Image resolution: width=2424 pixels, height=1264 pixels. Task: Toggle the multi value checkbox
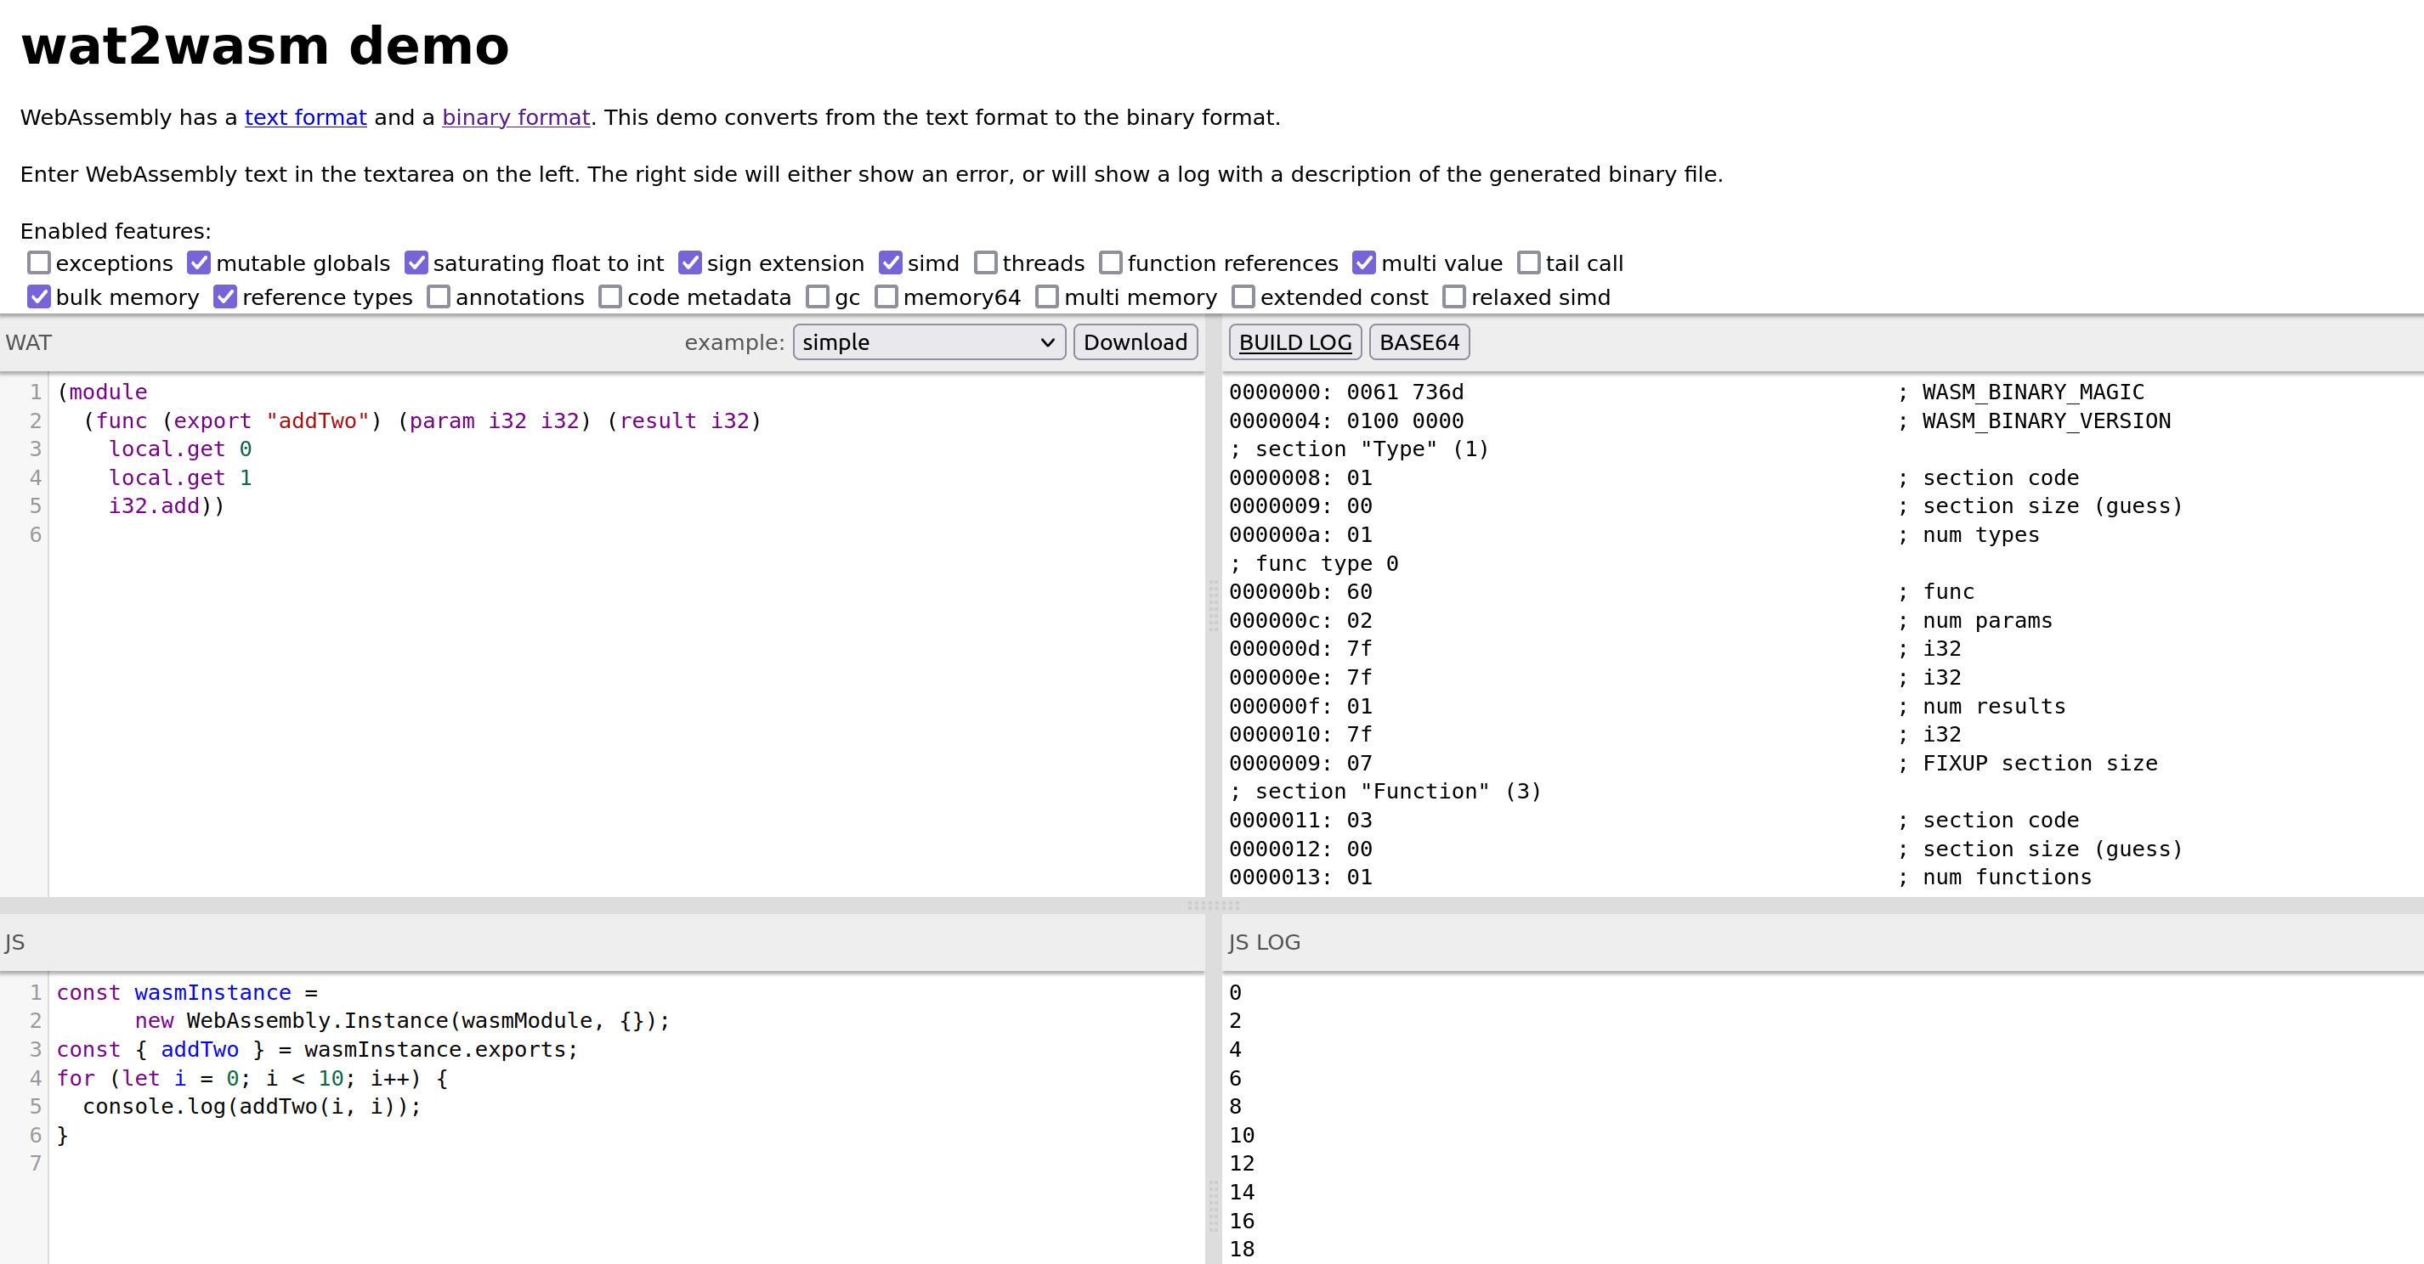coord(1363,262)
